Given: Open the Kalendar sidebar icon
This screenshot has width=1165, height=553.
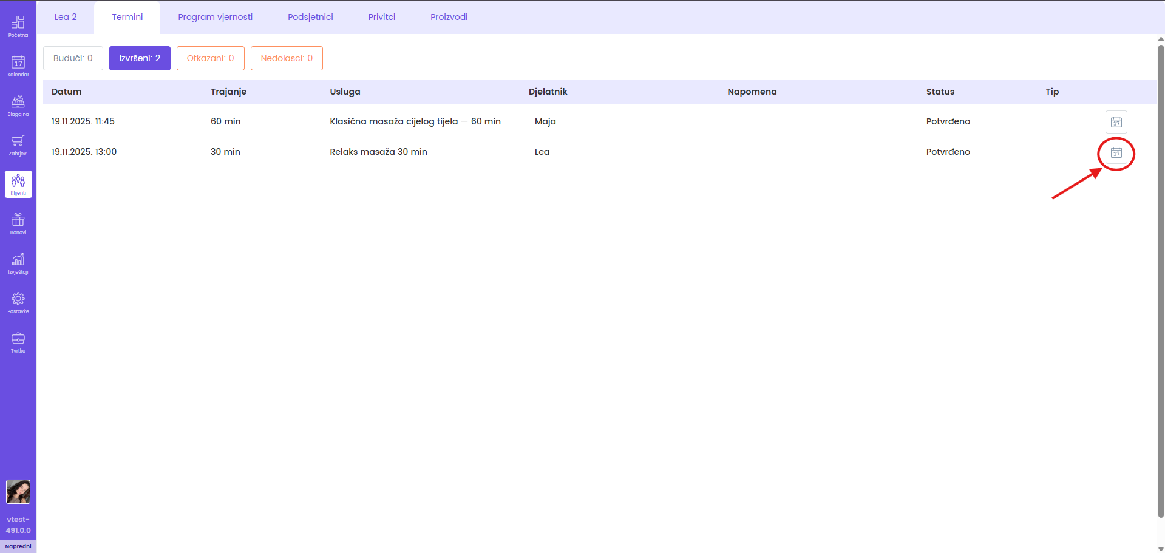Looking at the screenshot, I should click(18, 66).
